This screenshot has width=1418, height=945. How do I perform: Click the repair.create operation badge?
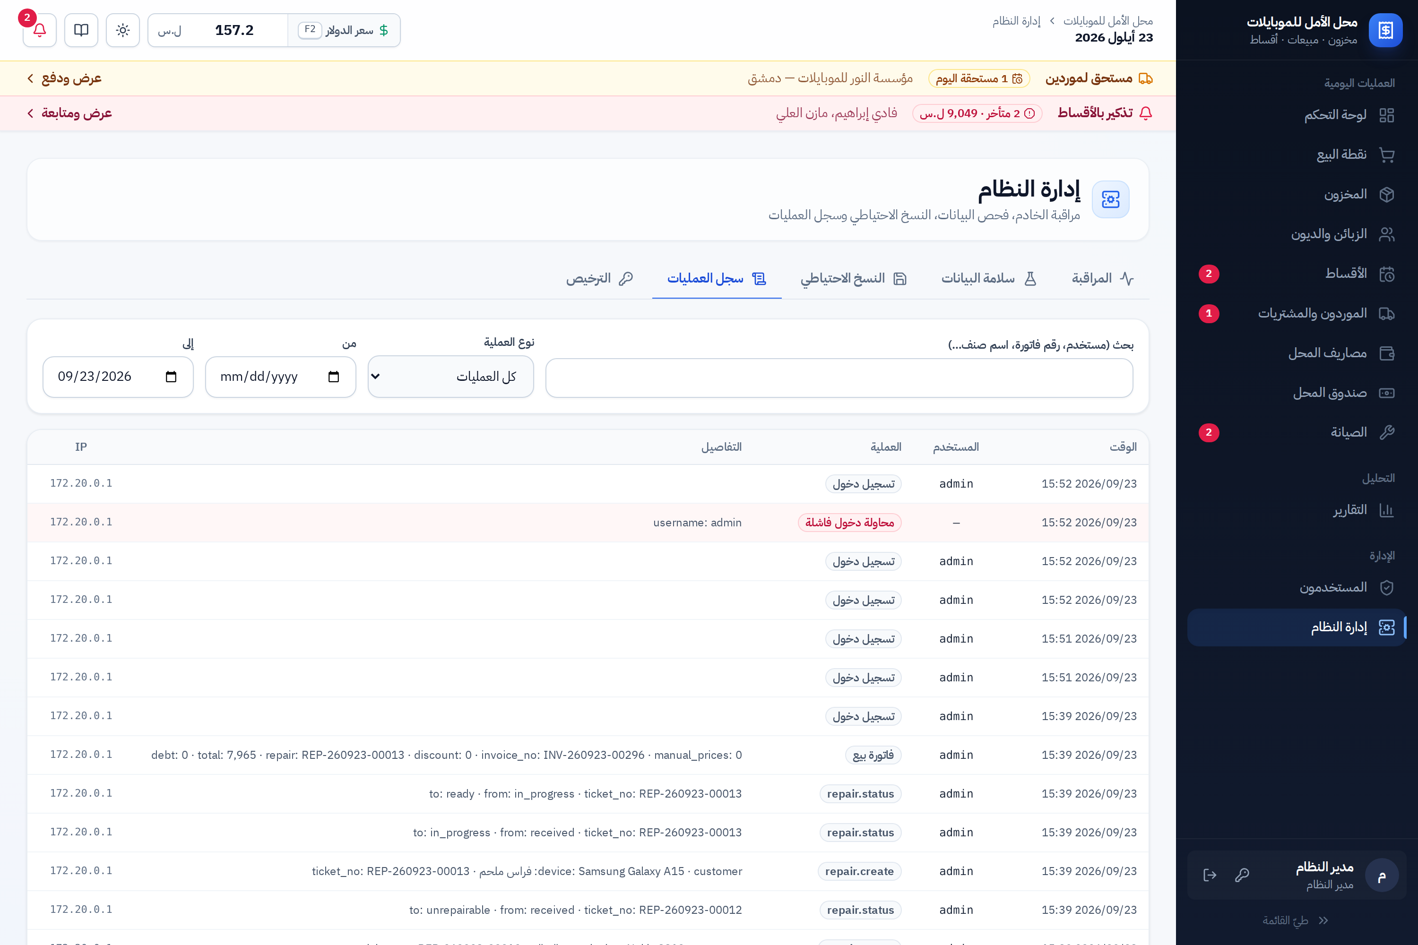[x=859, y=871]
